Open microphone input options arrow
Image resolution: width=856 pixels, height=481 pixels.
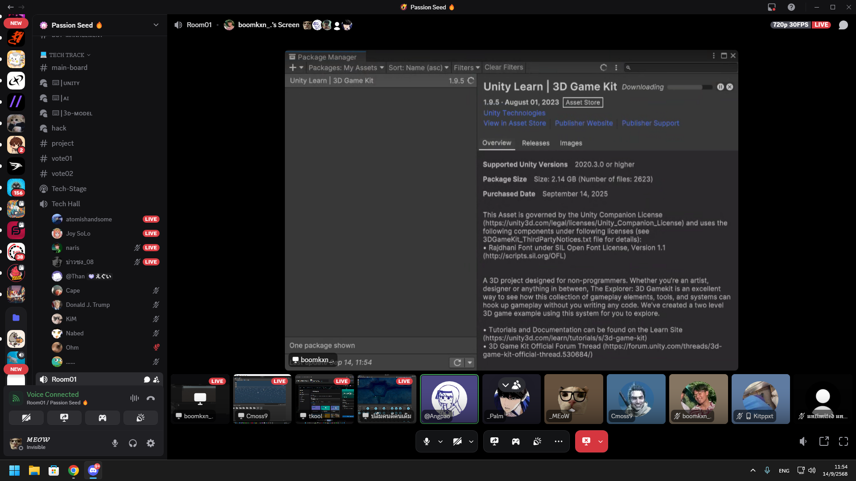440,441
